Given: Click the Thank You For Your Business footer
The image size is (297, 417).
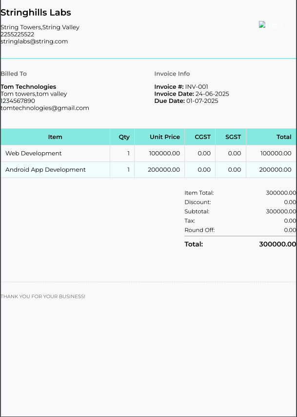Looking at the screenshot, I should 43,297.
